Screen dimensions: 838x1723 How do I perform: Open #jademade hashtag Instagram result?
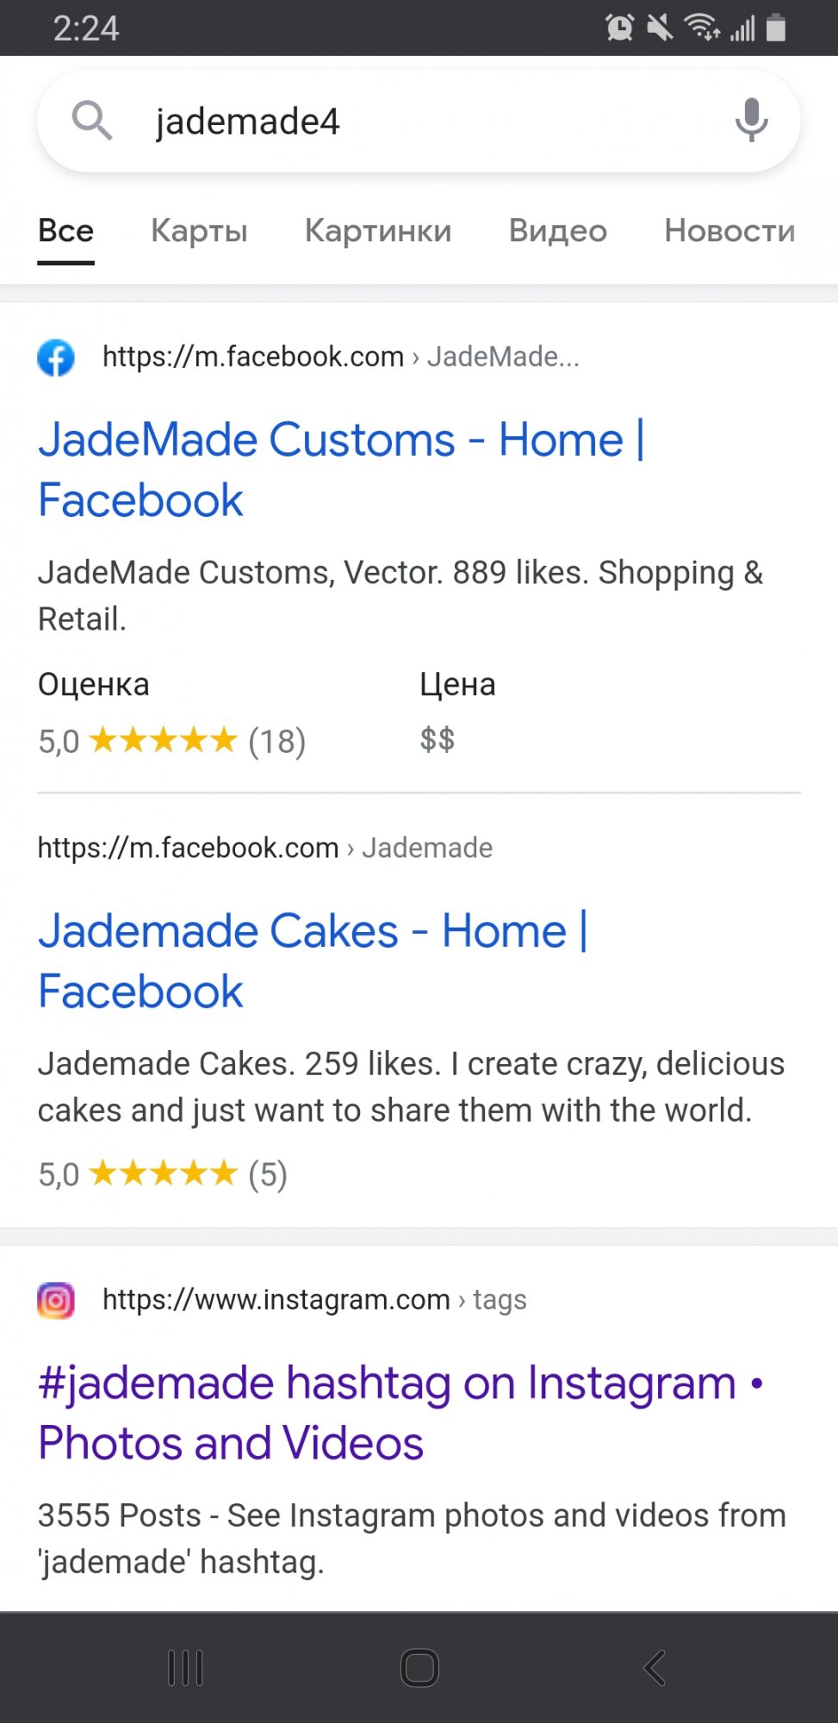coord(400,1413)
